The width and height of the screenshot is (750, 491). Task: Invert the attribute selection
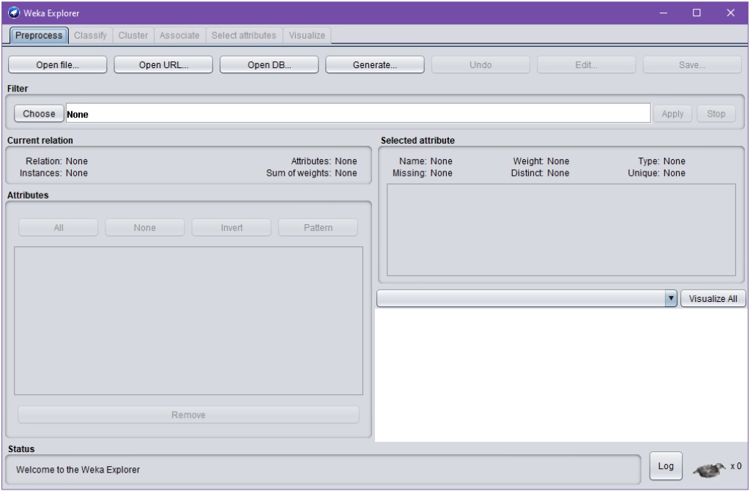pyautogui.click(x=231, y=226)
